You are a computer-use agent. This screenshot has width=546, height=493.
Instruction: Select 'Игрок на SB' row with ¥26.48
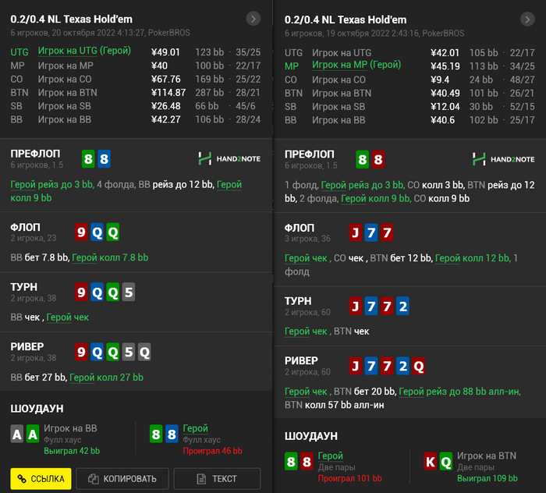coord(136,106)
